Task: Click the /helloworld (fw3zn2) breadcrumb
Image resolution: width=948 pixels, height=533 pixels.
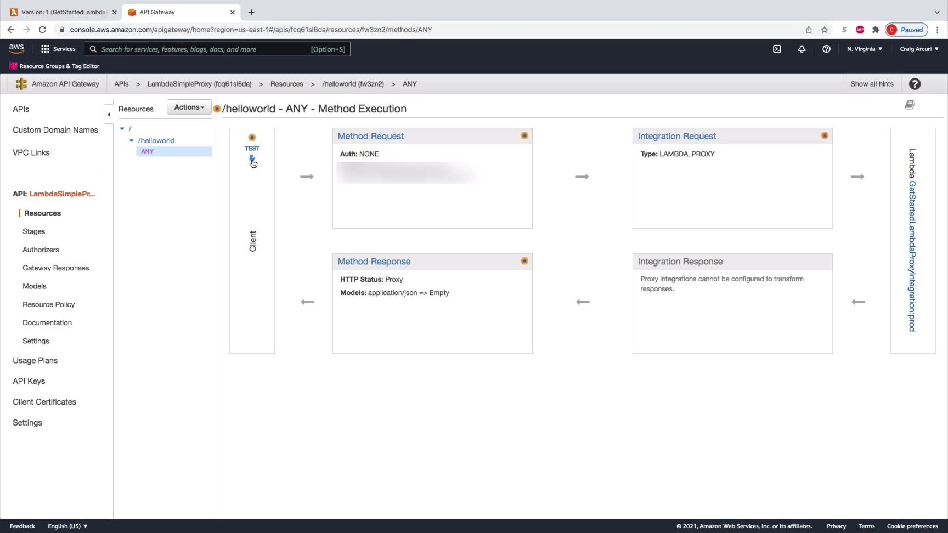Action: 353,84
